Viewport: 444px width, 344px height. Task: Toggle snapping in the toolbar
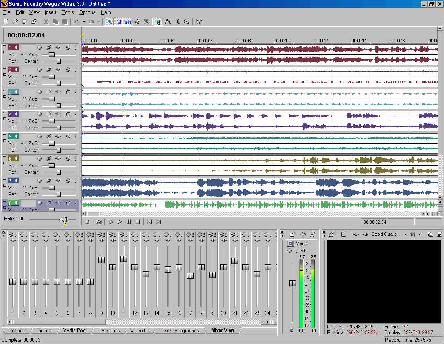coord(109,22)
